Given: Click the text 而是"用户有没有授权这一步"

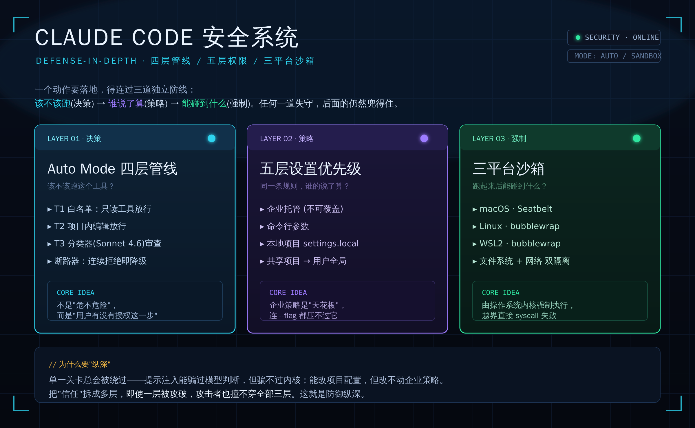Looking at the screenshot, I should click(x=107, y=316).
